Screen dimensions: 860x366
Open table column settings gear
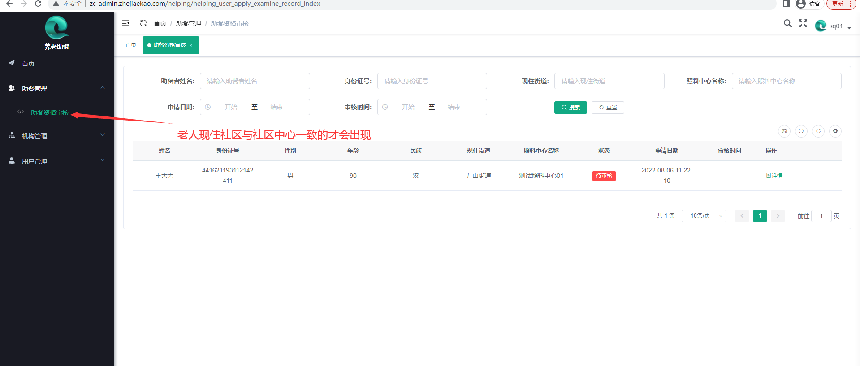[835, 131]
